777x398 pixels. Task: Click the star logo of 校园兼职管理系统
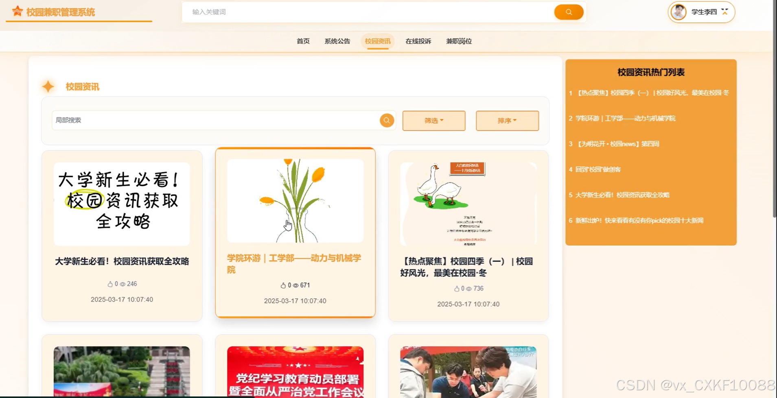click(x=17, y=11)
